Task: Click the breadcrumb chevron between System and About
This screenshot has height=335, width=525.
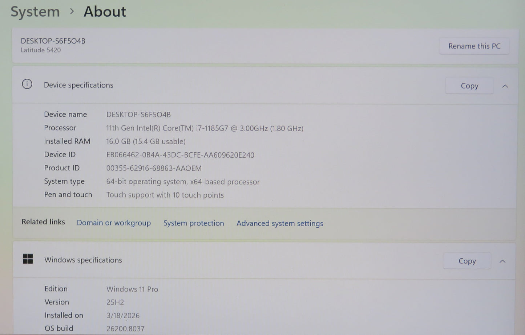Action: (x=72, y=12)
